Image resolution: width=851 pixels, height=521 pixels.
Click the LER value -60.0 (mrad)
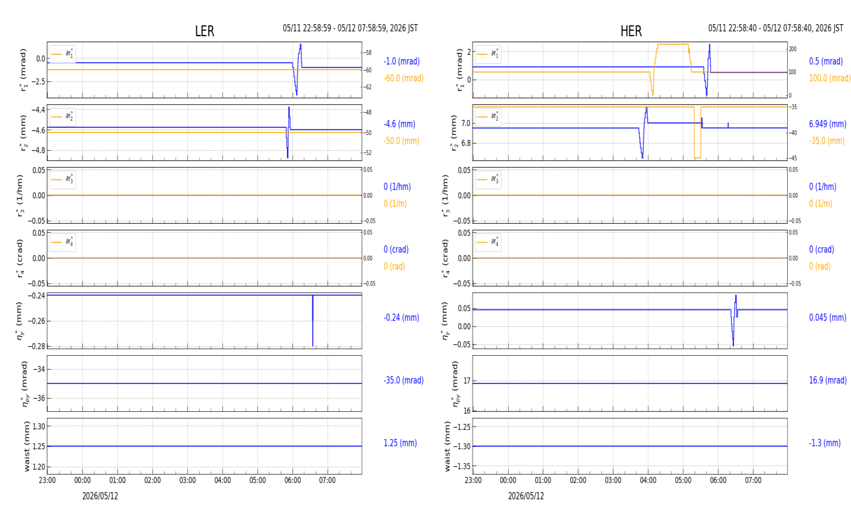[403, 78]
